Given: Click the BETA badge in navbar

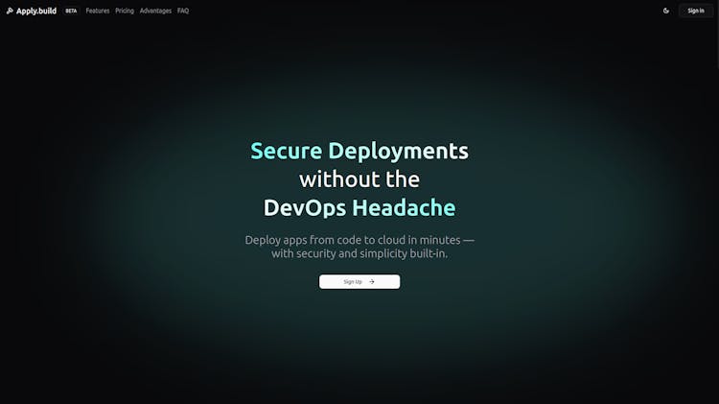Looking at the screenshot, I should coord(71,11).
